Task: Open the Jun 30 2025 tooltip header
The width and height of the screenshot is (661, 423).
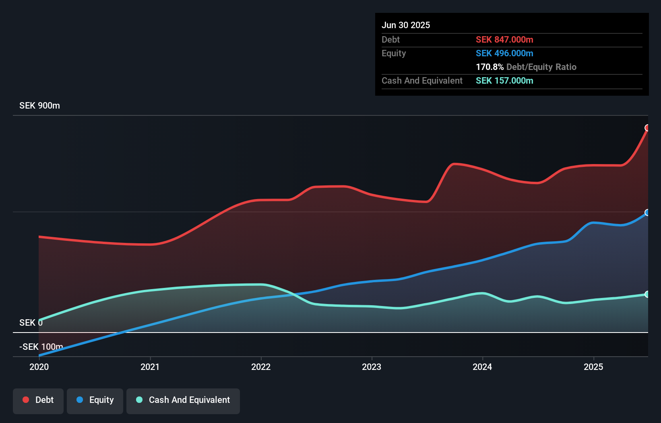Action: [406, 25]
